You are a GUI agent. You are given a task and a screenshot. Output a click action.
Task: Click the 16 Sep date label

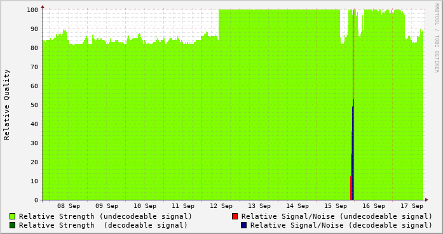[x=374, y=206]
